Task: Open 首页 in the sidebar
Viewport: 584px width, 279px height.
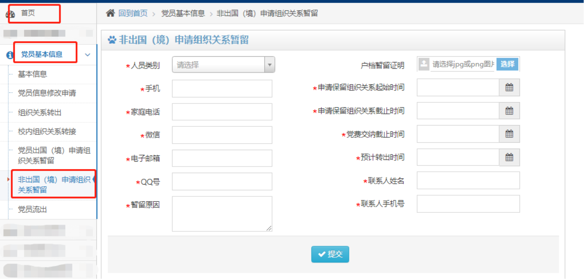Action: 28,13
